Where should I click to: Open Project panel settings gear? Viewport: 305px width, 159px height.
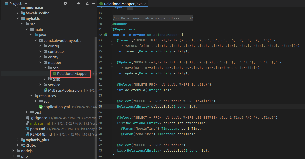click(x=87, y=4)
